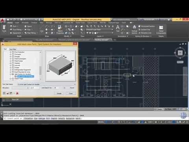Image resolution: width=189 pixels, height=142 pixels.
Task: Open the Elevation dropdown in the dialog
Action: click(28, 88)
